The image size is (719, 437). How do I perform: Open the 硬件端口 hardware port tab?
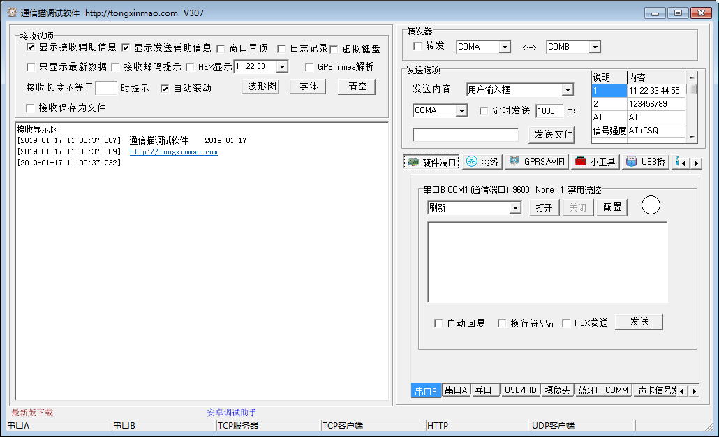432,162
